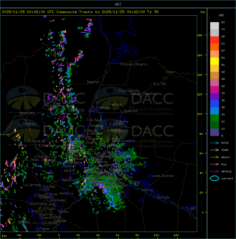Click the Divisadero place label
The width and height of the screenshot is (236, 239).
126,141
